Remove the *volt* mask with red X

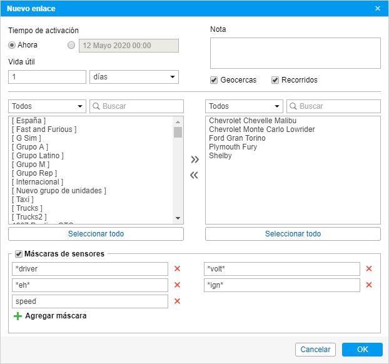[369, 269]
